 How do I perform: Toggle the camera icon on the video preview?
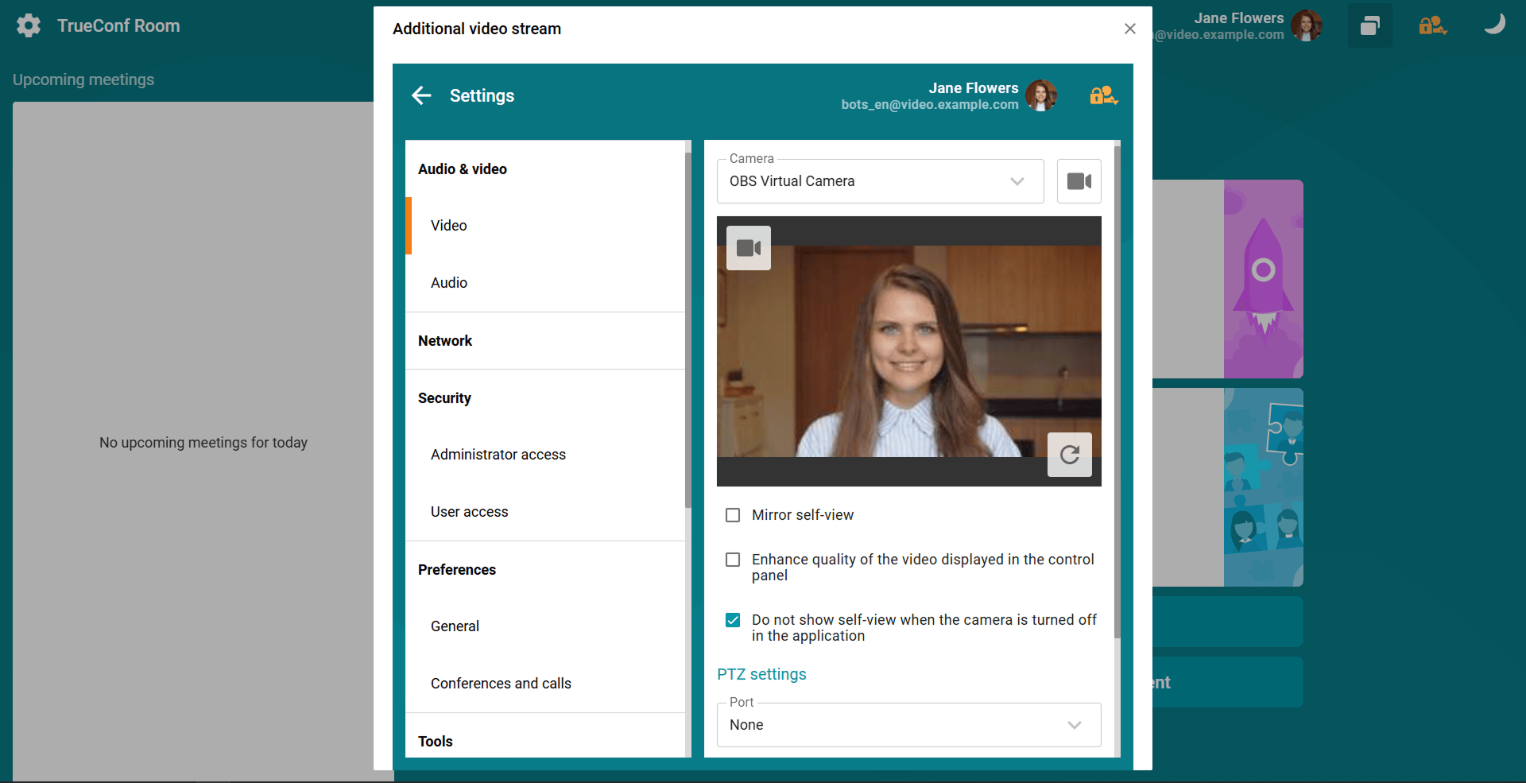748,248
